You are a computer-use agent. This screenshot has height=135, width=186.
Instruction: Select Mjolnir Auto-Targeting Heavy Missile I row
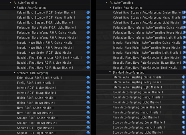click(x=141, y=97)
